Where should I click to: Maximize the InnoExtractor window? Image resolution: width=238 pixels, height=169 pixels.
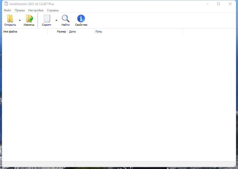click(x=219, y=4)
